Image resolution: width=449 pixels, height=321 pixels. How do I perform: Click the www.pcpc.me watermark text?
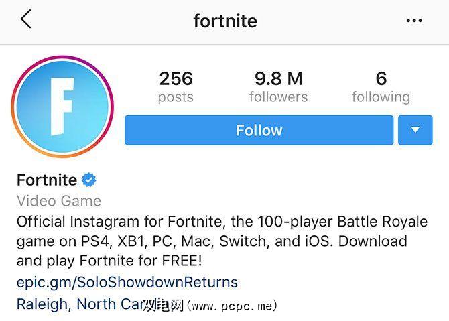232,306
